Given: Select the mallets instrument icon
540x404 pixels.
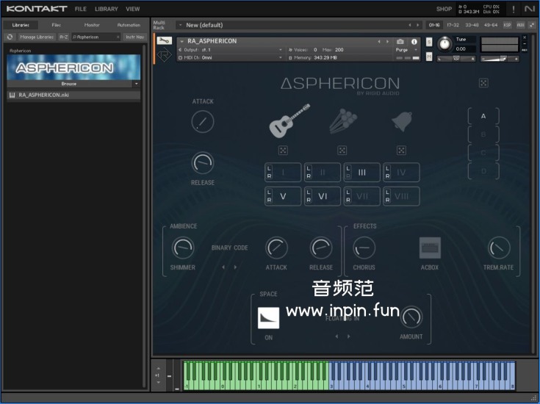Looking at the screenshot, I should tap(342, 121).
